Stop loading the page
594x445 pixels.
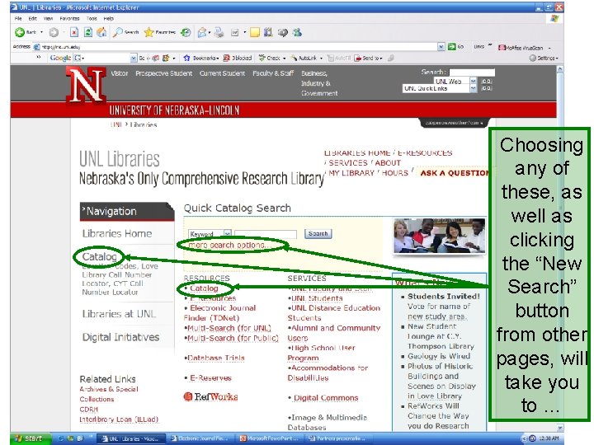click(74, 32)
